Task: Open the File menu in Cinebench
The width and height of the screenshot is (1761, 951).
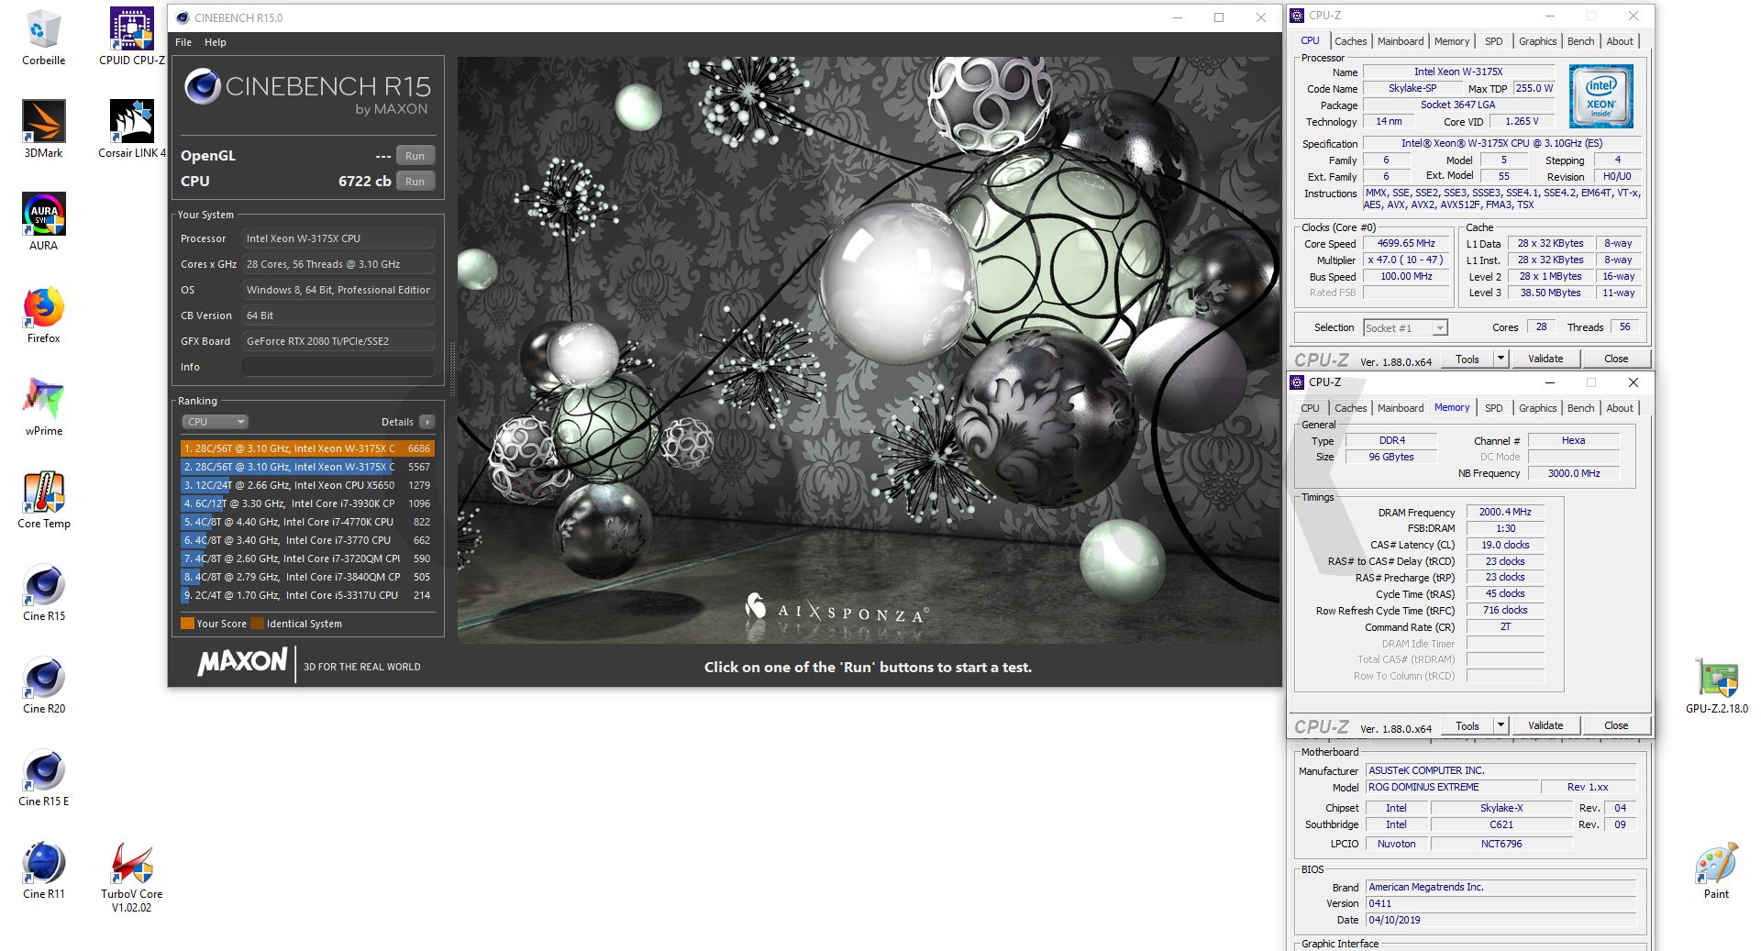Action: tap(183, 42)
